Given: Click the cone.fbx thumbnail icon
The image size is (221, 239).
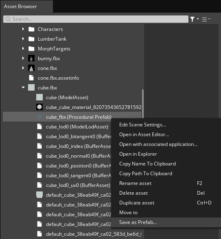Looking at the screenshot, I should click(x=31, y=68).
